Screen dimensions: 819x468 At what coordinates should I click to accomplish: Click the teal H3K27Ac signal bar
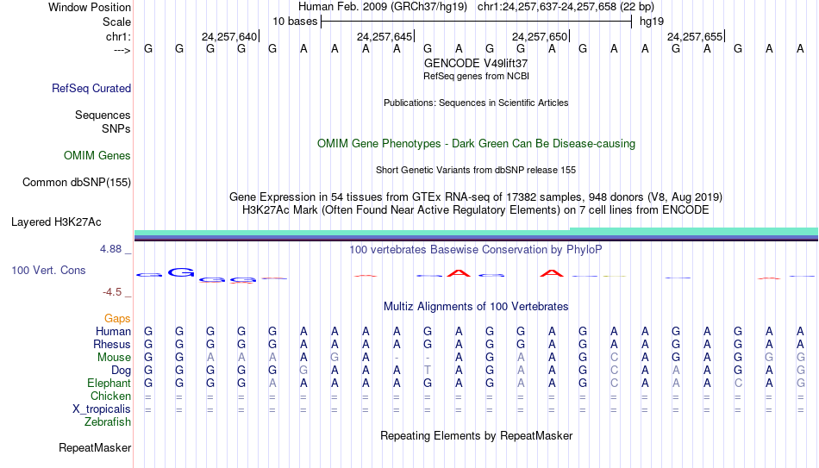[476, 232]
